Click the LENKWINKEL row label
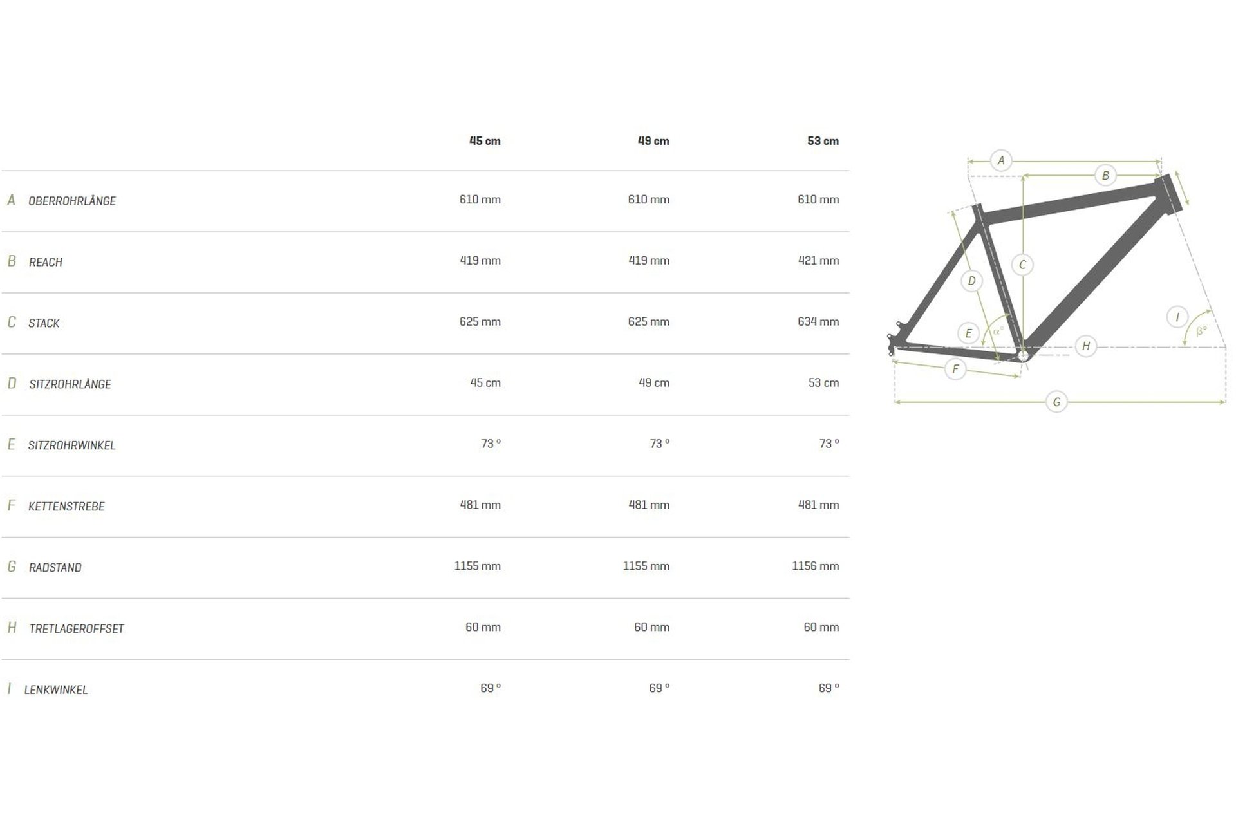This screenshot has height=824, width=1236. (x=56, y=689)
